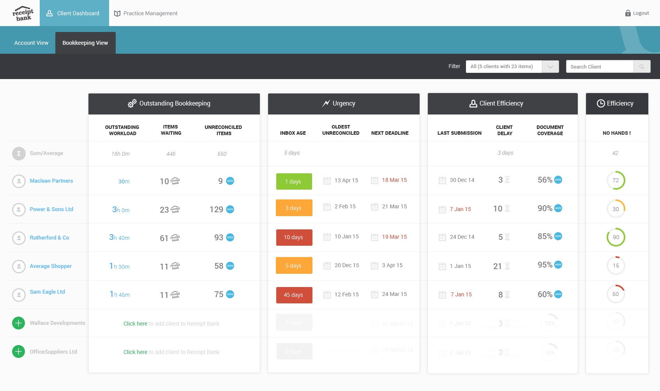Viewport: 660px width, 391px height.
Task: Click Xero icon beside Maclean Partners unreconciled items
Action: coord(230,181)
